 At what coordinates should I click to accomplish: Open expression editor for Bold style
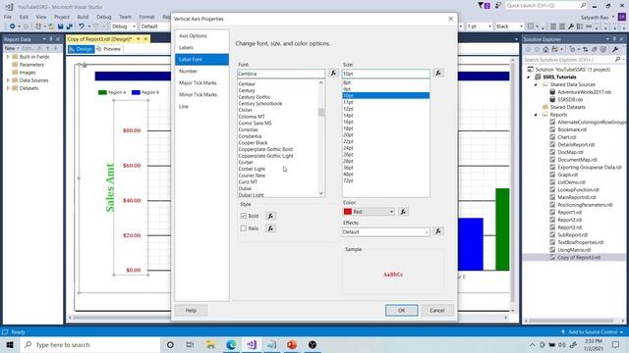pos(270,216)
